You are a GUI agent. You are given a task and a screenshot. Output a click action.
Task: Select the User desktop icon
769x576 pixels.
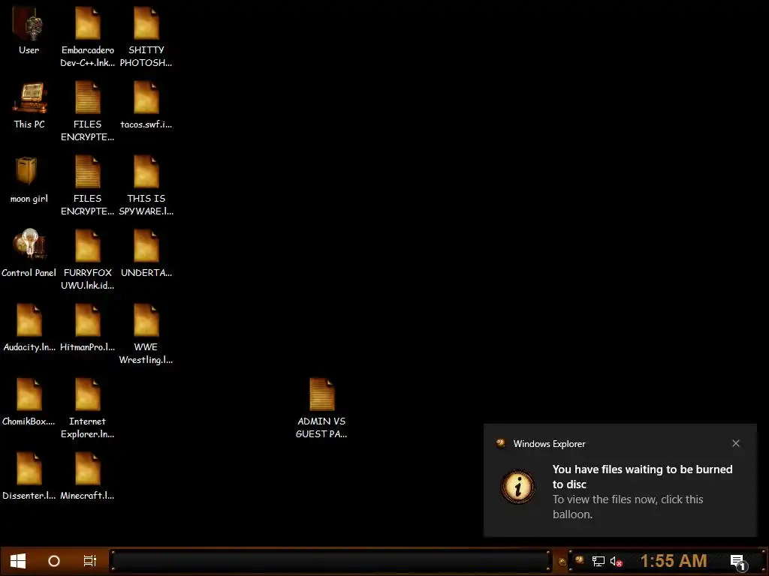[x=29, y=31]
